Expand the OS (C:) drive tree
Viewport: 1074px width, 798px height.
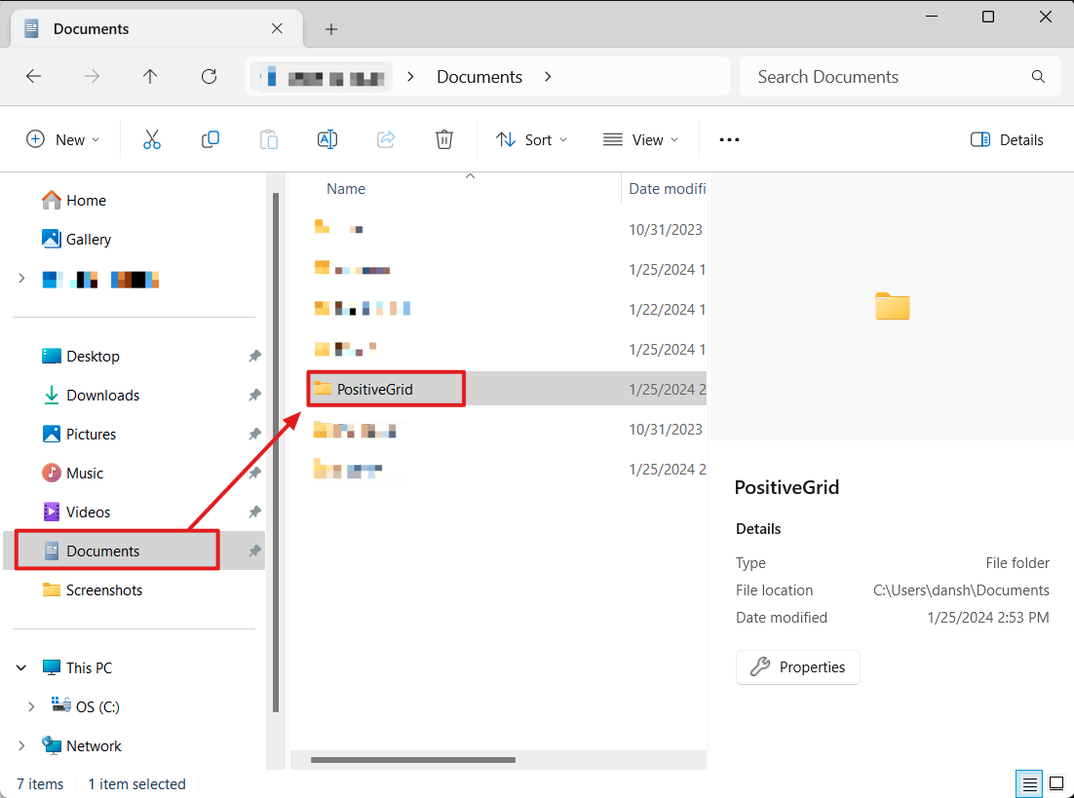pos(31,706)
